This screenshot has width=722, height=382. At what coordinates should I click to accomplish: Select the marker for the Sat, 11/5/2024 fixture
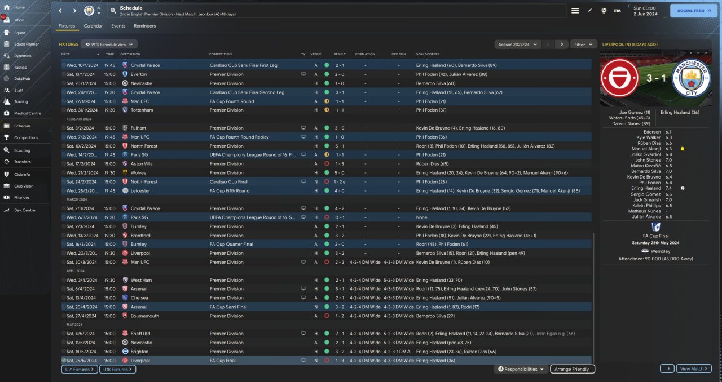(x=64, y=343)
